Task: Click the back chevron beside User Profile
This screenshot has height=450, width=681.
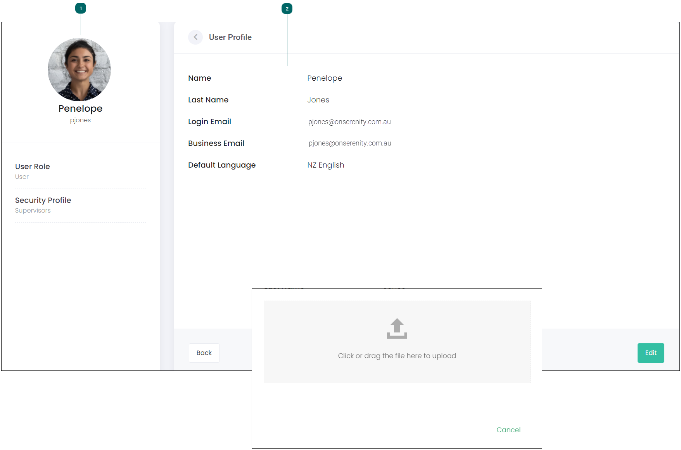Action: pos(195,37)
